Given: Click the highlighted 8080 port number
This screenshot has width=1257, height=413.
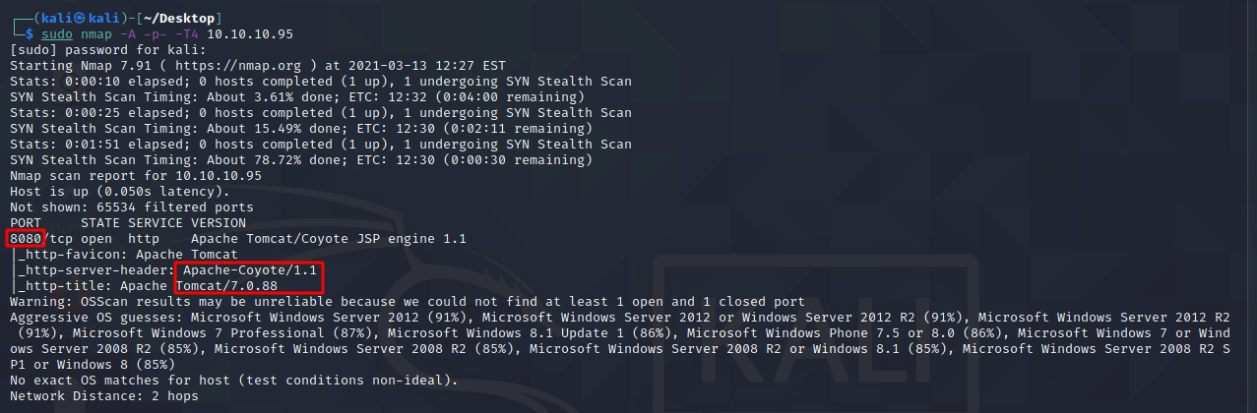Looking at the screenshot, I should click(x=26, y=239).
